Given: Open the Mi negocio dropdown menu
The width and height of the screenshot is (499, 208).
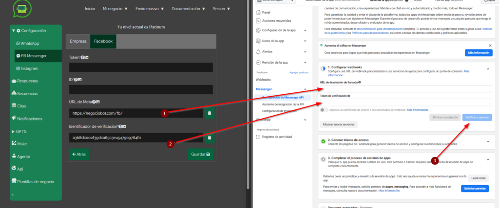Looking at the screenshot, I should coord(115,9).
